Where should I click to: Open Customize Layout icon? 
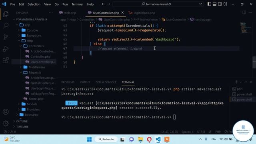pos(225,4)
